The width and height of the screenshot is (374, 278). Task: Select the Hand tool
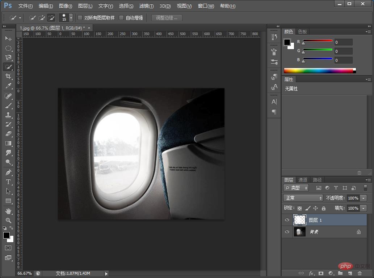click(x=8, y=211)
